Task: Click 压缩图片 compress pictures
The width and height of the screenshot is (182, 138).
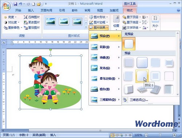Action: click(32, 17)
